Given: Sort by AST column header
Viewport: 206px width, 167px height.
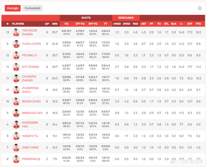Looking at the screenshot, I should point(144,24).
